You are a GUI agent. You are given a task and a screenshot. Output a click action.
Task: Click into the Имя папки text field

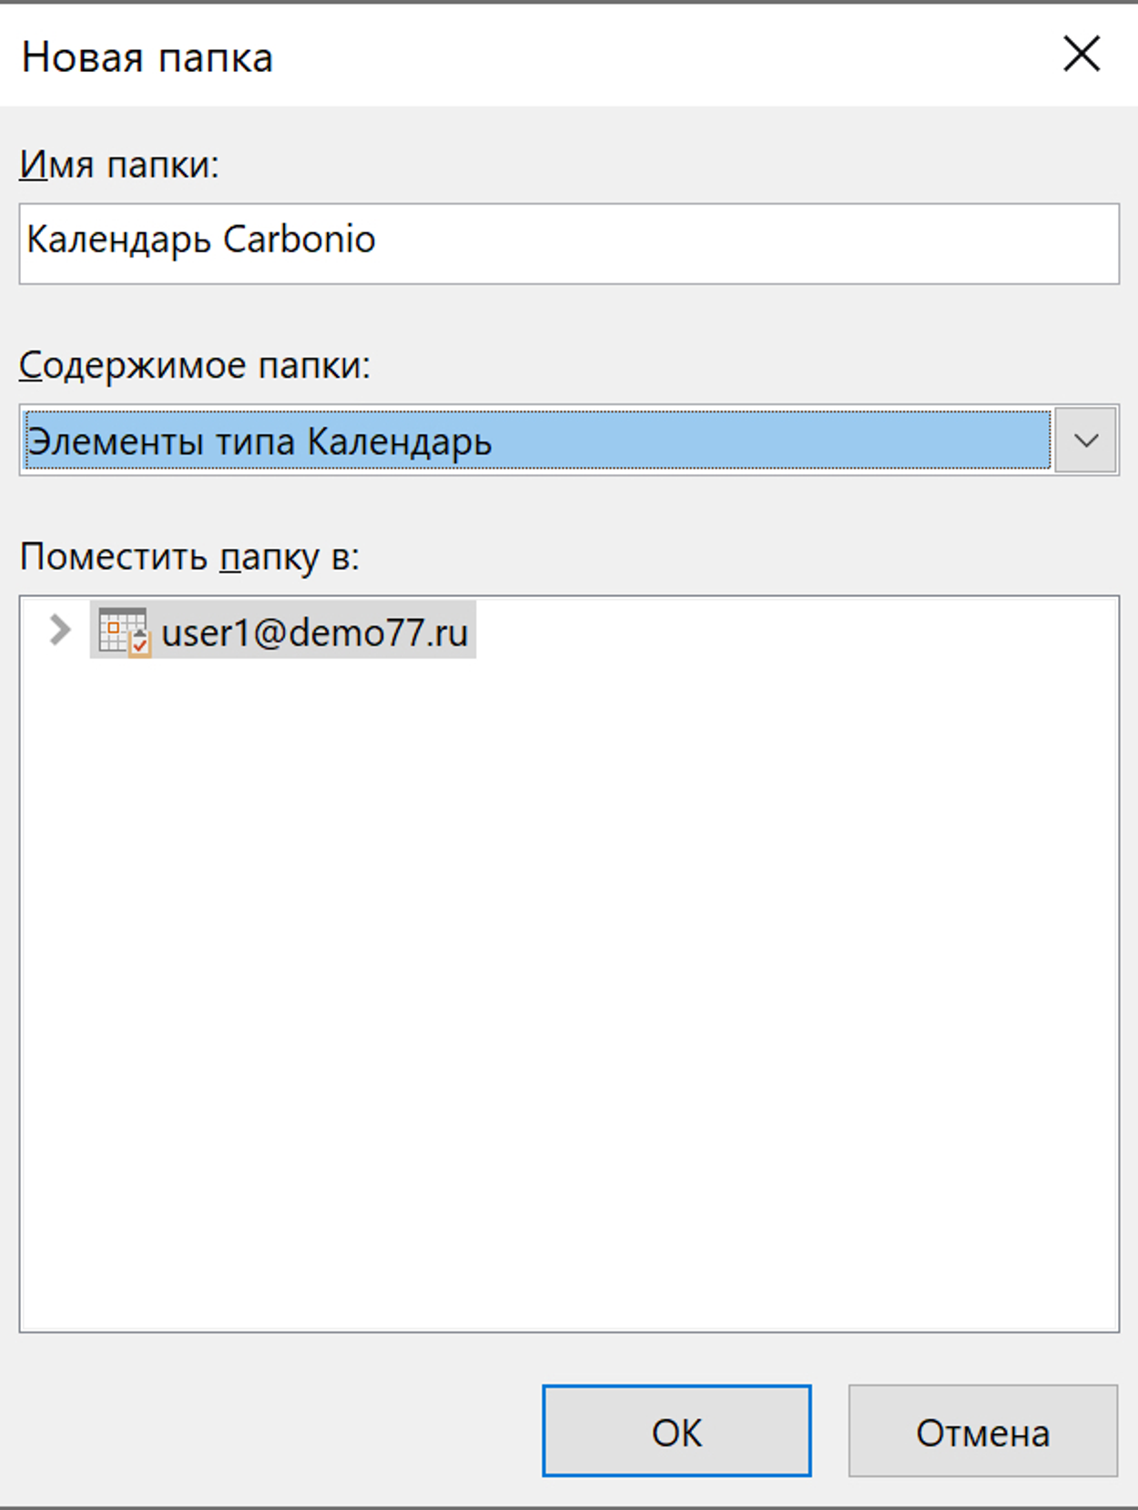569,243
